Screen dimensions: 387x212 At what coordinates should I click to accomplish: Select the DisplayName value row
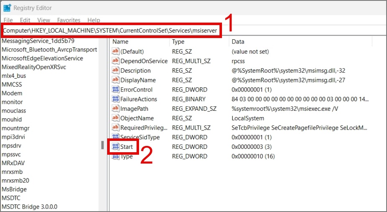(x=241, y=80)
